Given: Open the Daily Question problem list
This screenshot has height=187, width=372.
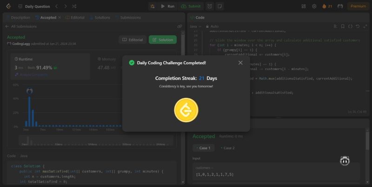Looking at the screenshot, I should [34, 6].
